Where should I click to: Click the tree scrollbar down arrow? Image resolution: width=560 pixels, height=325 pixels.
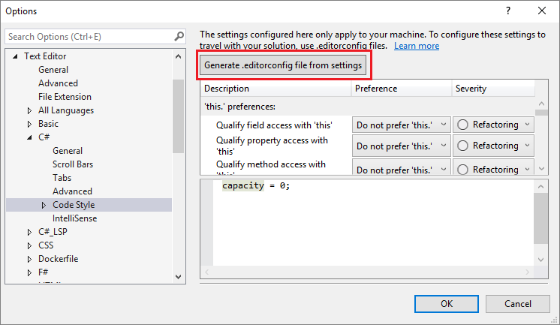(179, 277)
